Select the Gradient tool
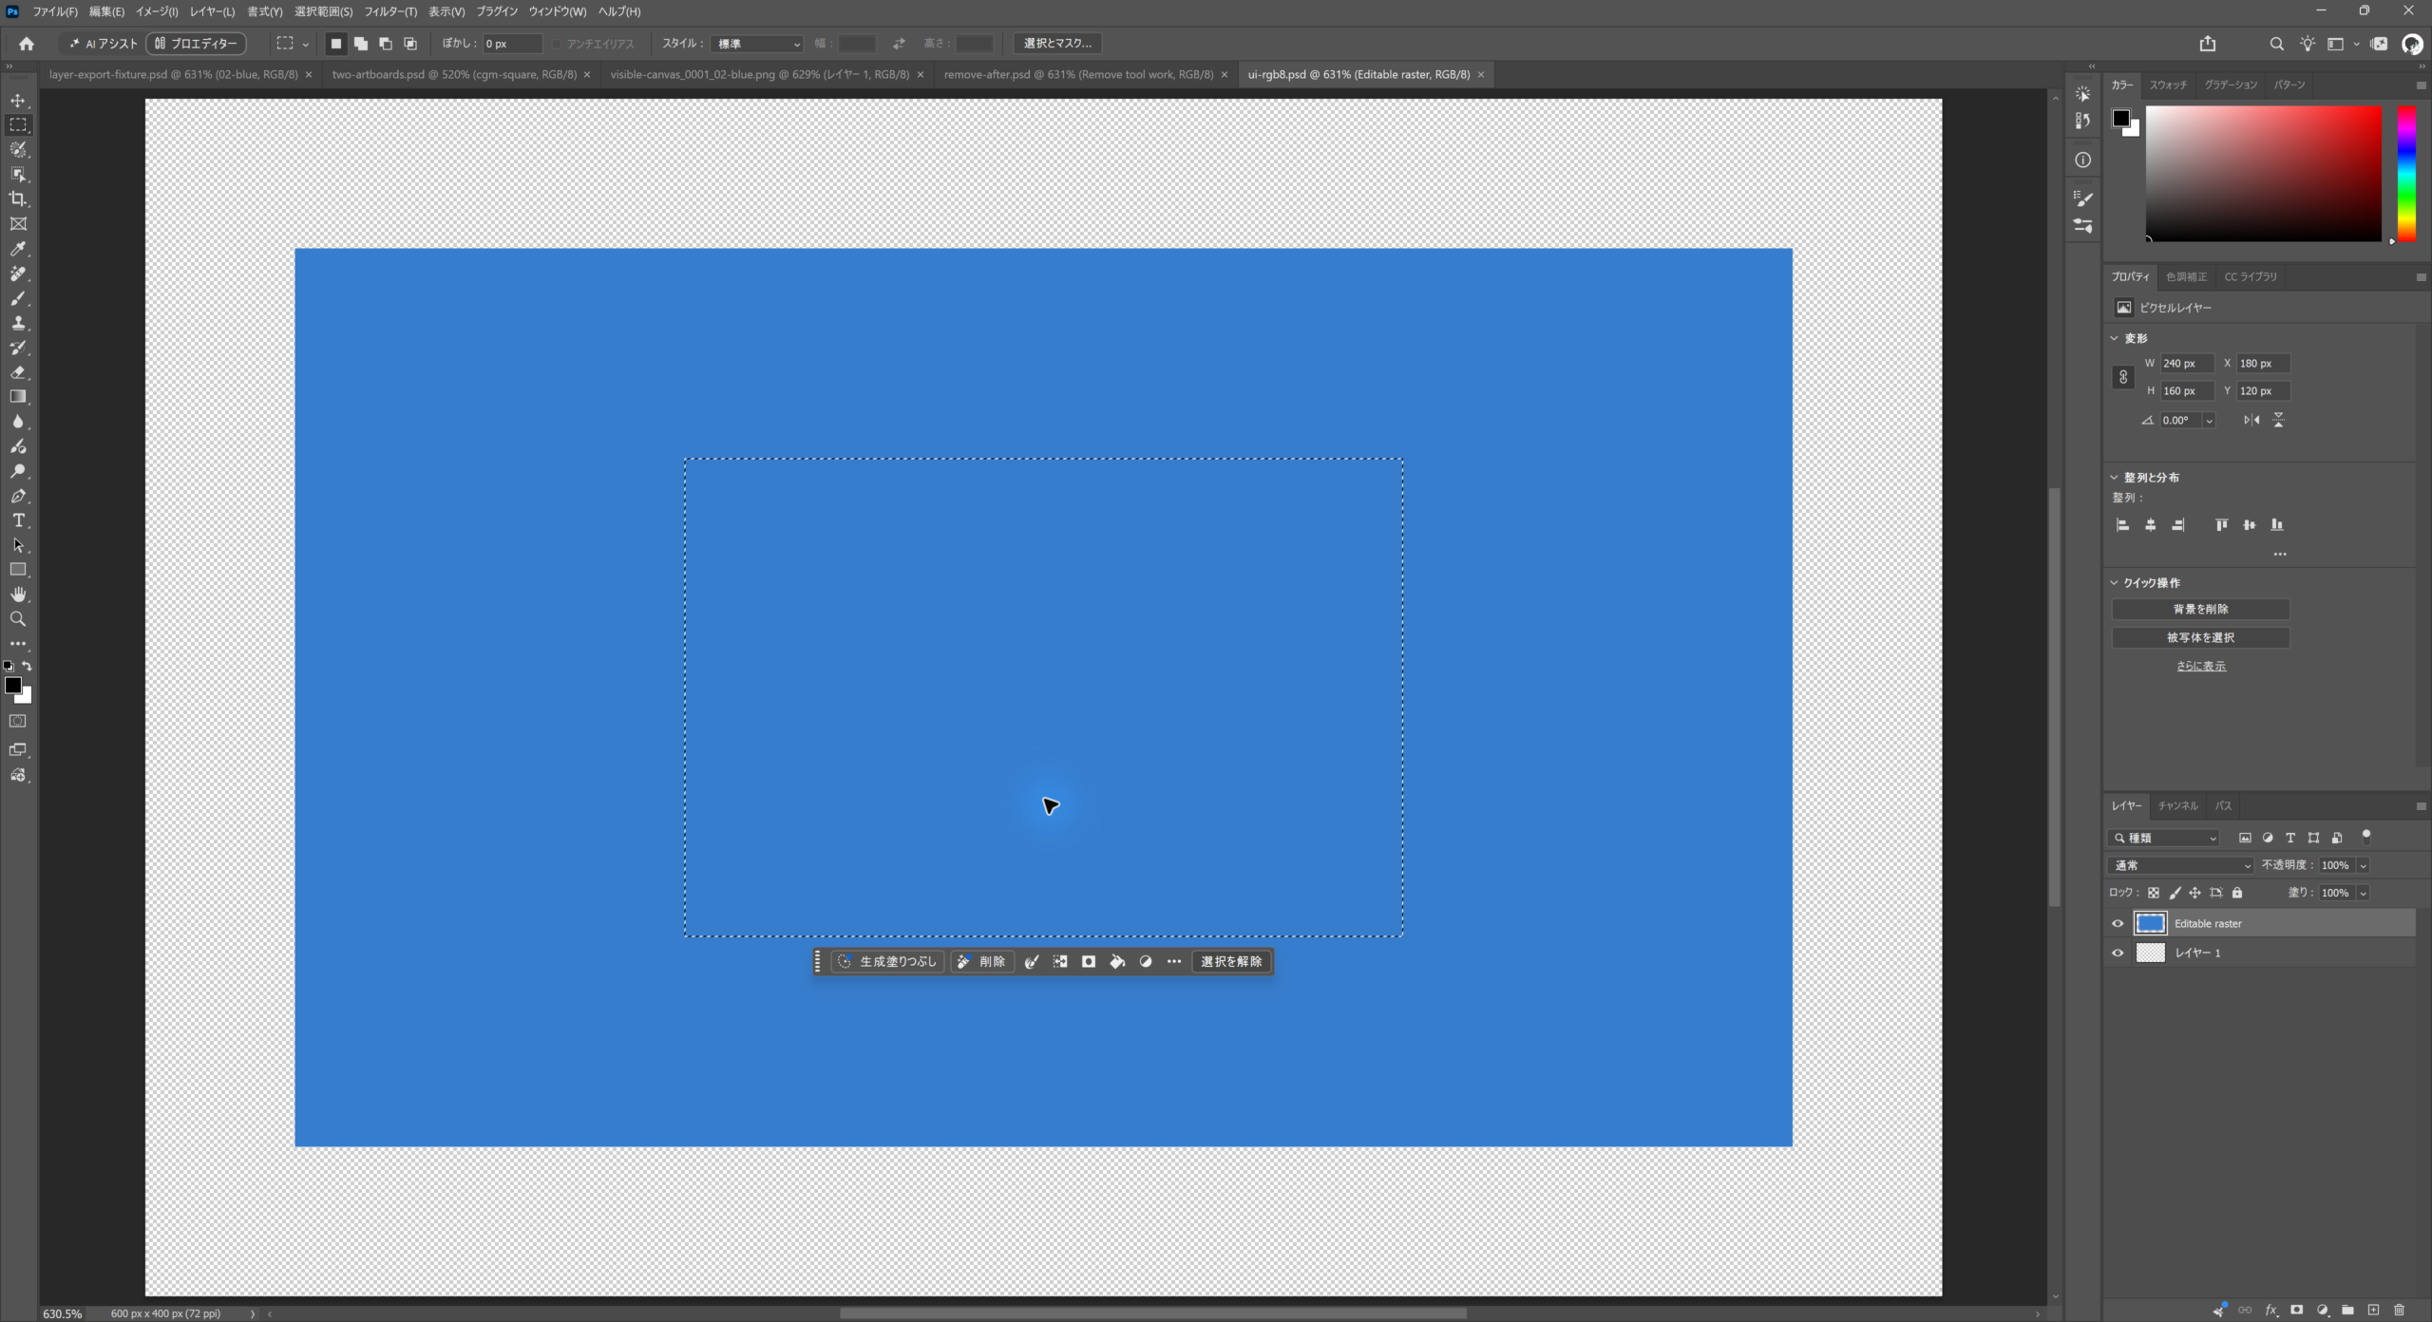 click(x=18, y=397)
